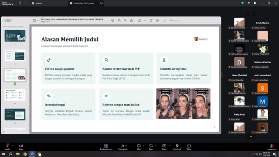Image resolution: width=279 pixels, height=157 pixels.
Task: Open Windows taskbar search
Action: [10, 154]
